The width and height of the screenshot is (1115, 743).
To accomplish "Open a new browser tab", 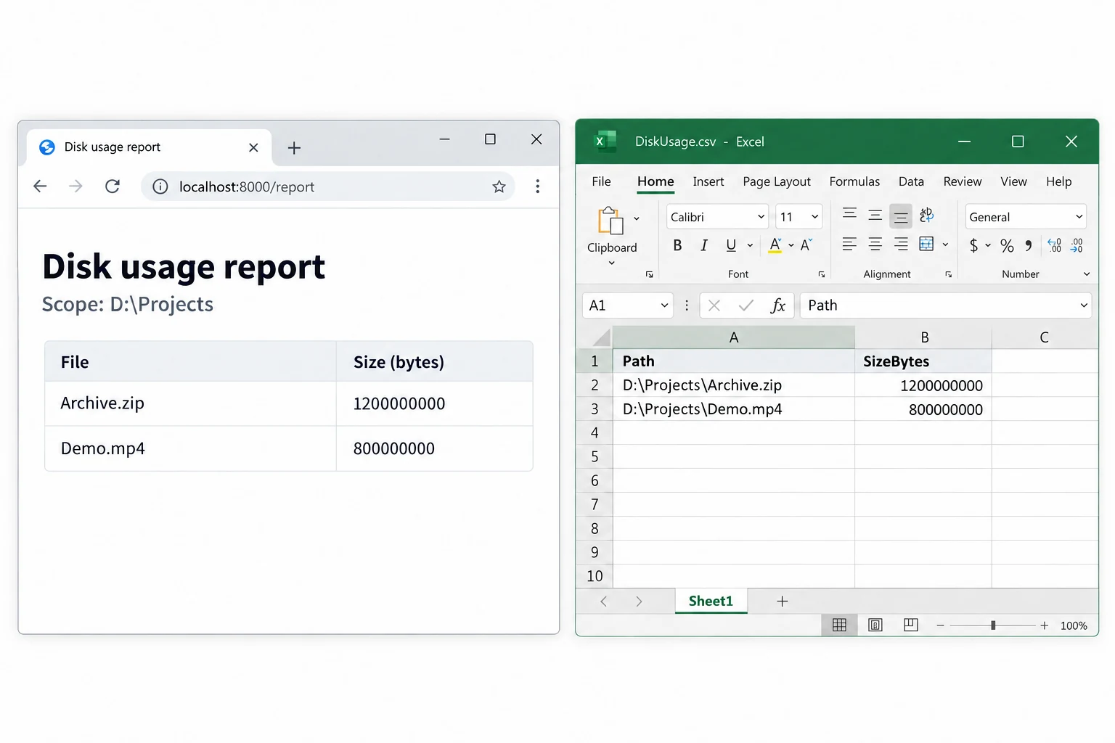I will pos(294,148).
